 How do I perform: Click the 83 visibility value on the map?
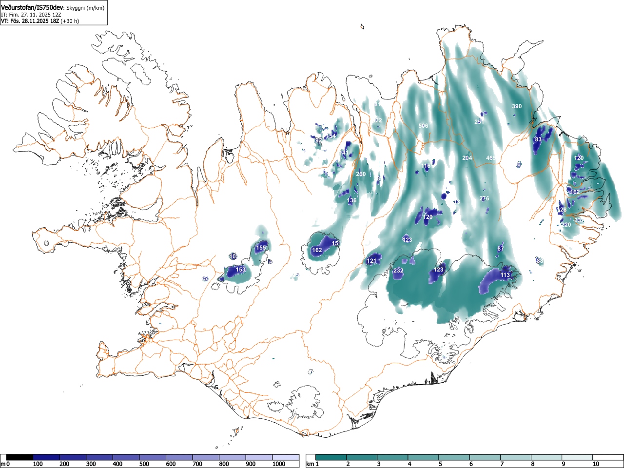pos(538,139)
